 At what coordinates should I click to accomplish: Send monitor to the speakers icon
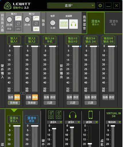tap(64, 24)
